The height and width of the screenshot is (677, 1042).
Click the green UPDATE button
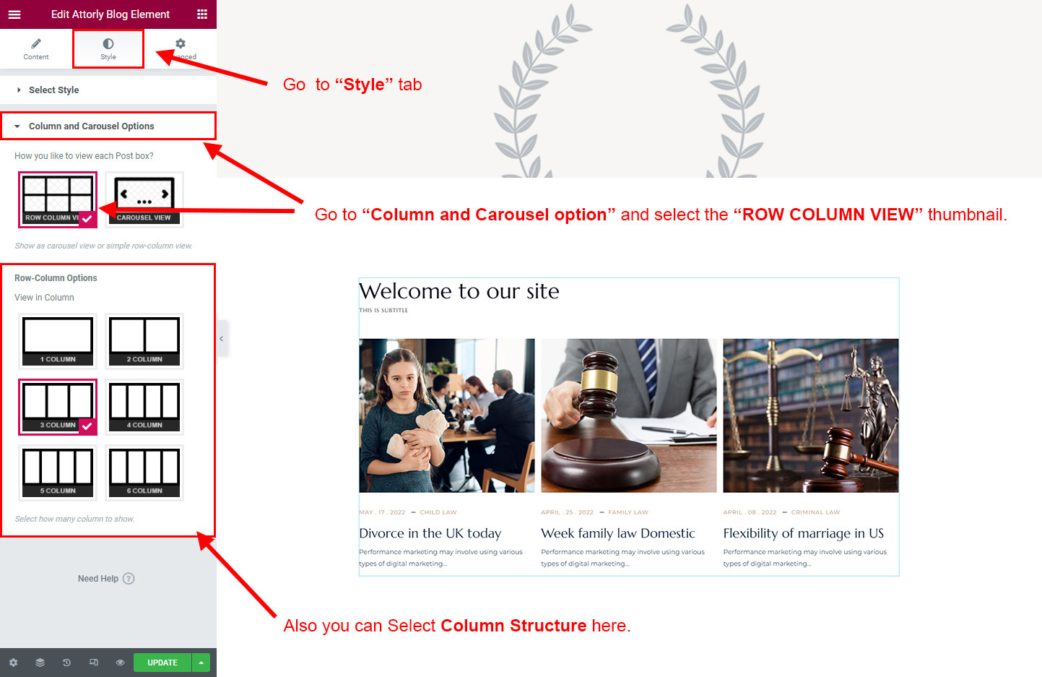coord(162,663)
